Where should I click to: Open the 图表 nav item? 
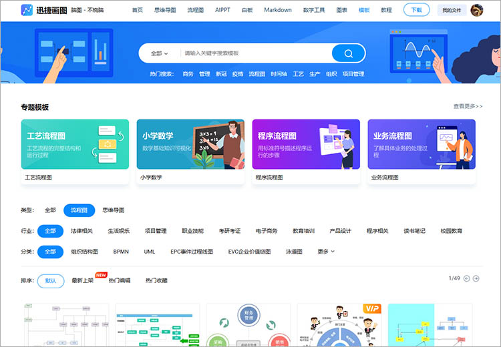(x=341, y=10)
